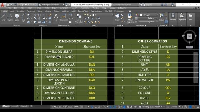Click the Copy tool in Modify panel
This screenshot has width=200, height=112.
click(35, 18)
